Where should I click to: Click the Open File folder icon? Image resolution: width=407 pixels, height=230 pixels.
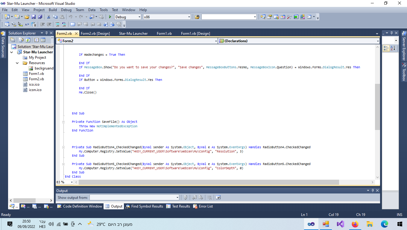[27, 17]
